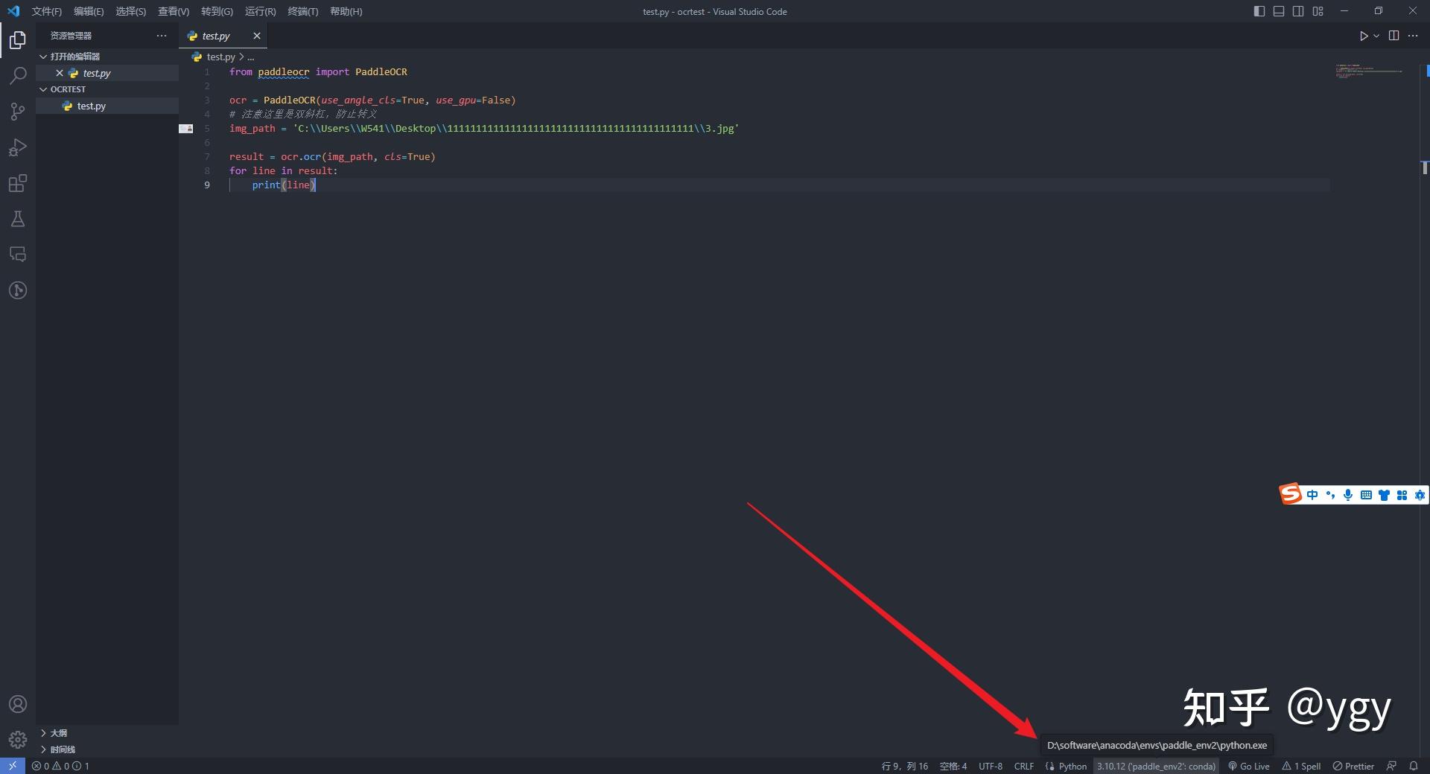Toggle the secondary sidebar layout button
1430x774 pixels.
pyautogui.click(x=1298, y=11)
